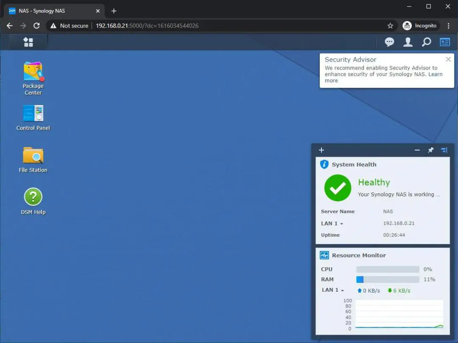Click the RAM usage bar
The width and height of the screenshot is (458, 343).
[388, 279]
